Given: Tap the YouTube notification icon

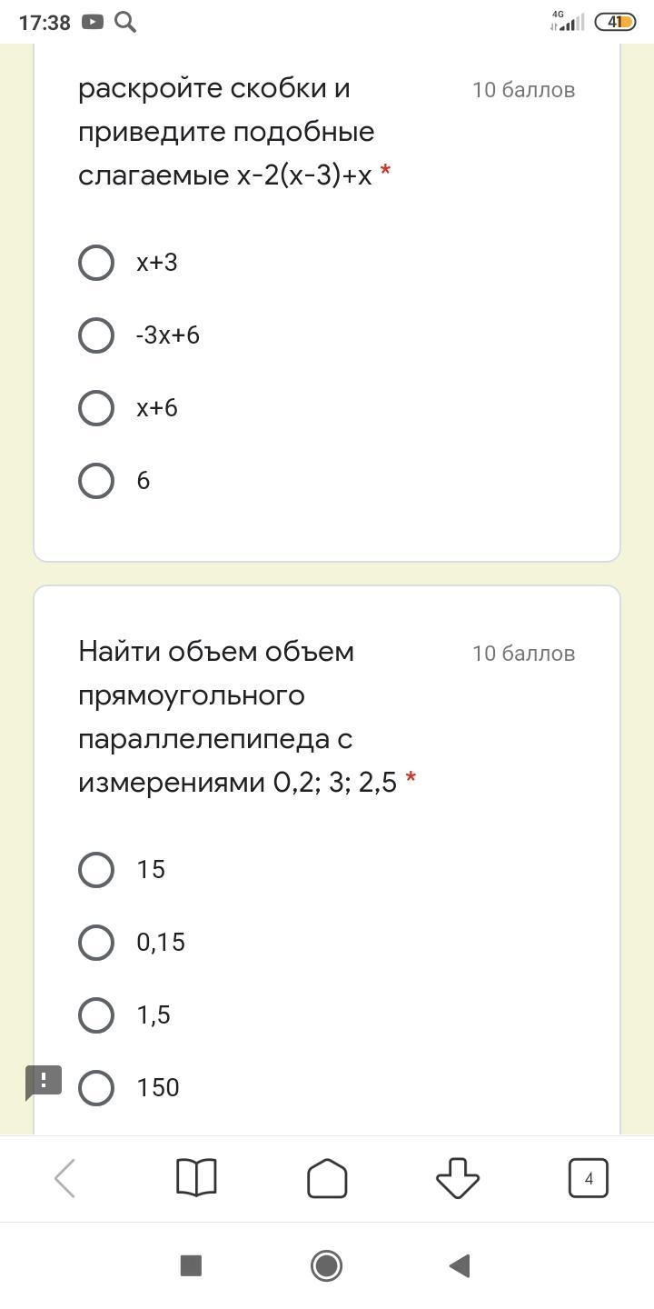Looking at the screenshot, I should click(93, 22).
